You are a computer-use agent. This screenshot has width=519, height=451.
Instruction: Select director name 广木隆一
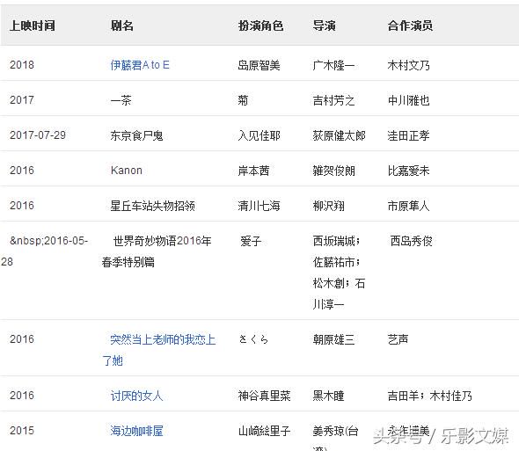click(333, 65)
